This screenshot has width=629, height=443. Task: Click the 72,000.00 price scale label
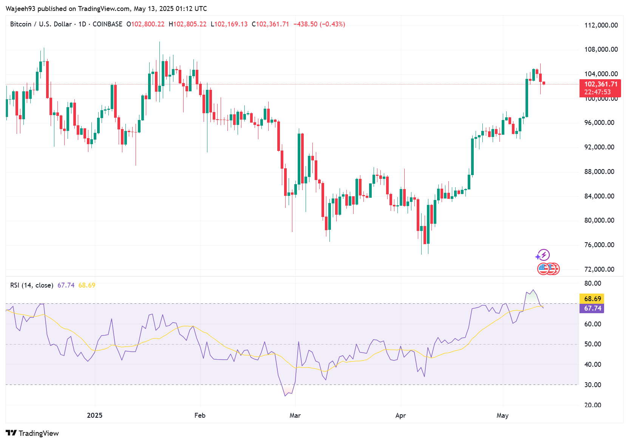tap(601, 269)
